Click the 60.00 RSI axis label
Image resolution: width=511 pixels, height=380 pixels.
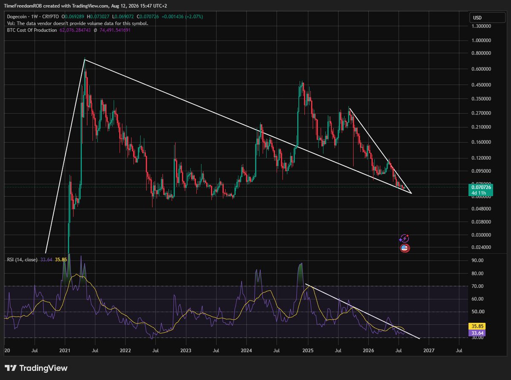(x=477, y=299)
